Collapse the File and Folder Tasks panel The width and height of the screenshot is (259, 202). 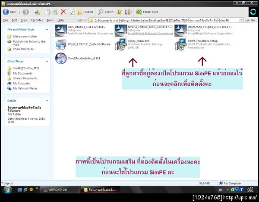point(47,29)
